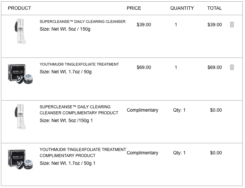Select the quantity 1 for Supercleanse cleanser
Image resolution: width=245 pixels, height=188 pixels.
click(x=176, y=25)
